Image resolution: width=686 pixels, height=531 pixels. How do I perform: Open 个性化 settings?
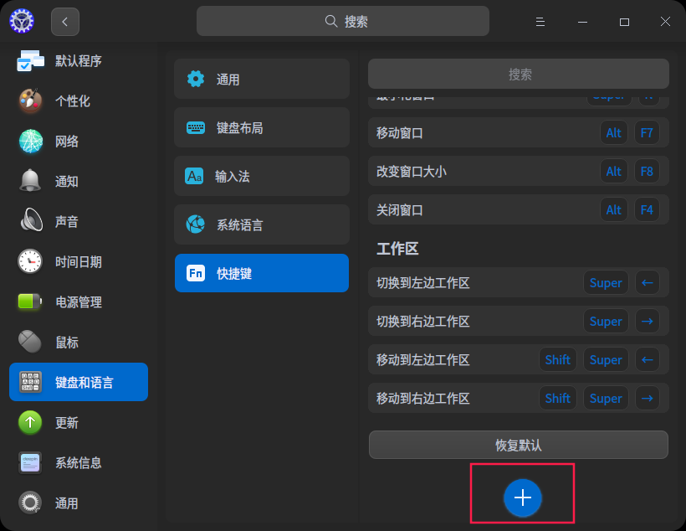click(x=79, y=101)
